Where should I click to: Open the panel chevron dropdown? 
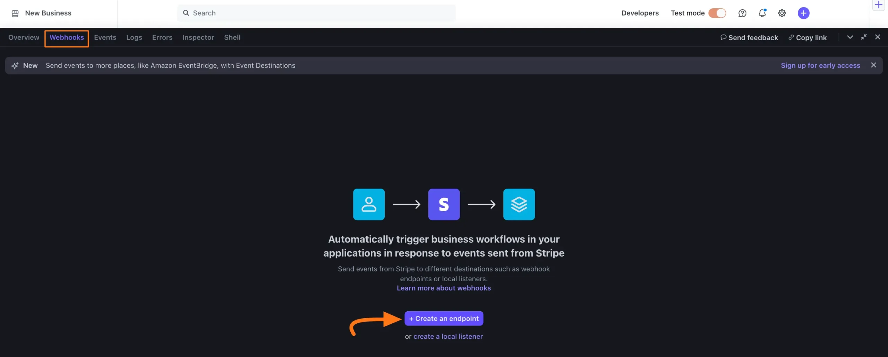(x=850, y=37)
